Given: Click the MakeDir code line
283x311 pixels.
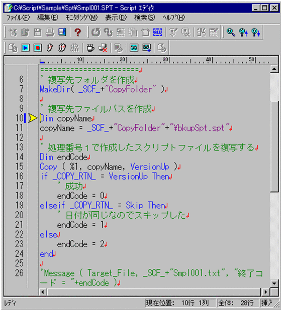Looking at the screenshot, I should [x=104, y=89].
